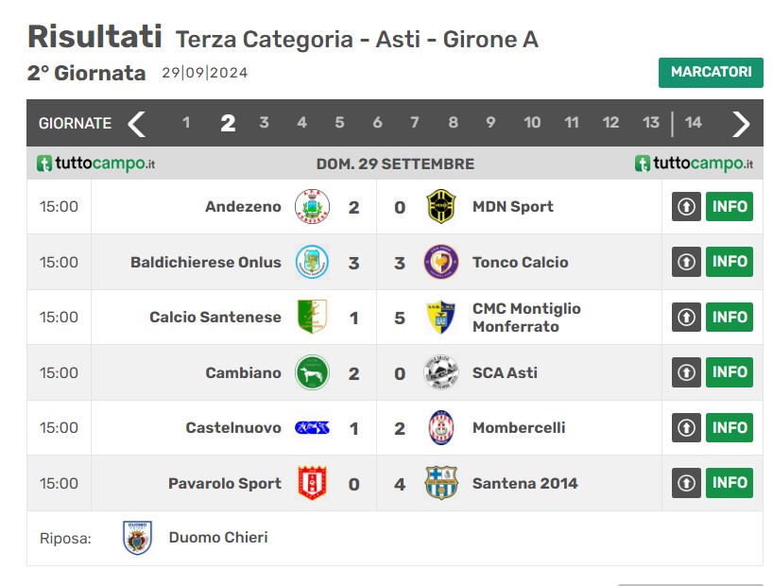Open INFO for Calcio Santenese match
This screenshot has height=586, width=773.
pyautogui.click(x=730, y=317)
